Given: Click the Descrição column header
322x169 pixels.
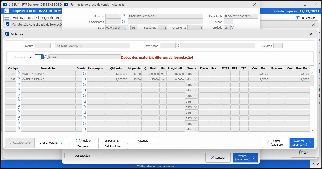Looking at the screenshot, I should 48,68.
